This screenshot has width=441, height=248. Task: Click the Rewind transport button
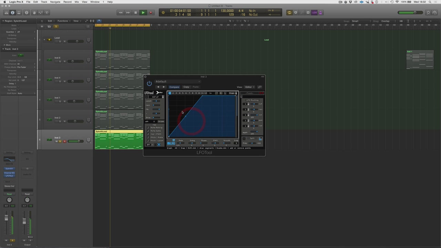[121, 13]
